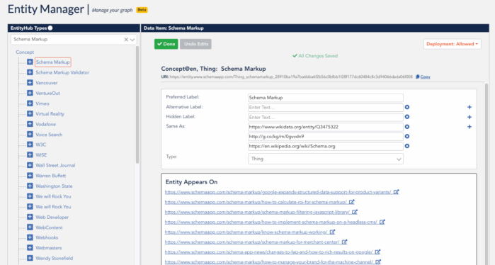Focus the Alternative Label text field
495x265 pixels.
[x=326, y=108]
